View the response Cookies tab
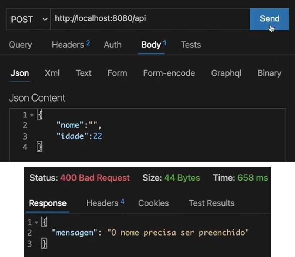This screenshot has height=257, width=295. [153, 203]
